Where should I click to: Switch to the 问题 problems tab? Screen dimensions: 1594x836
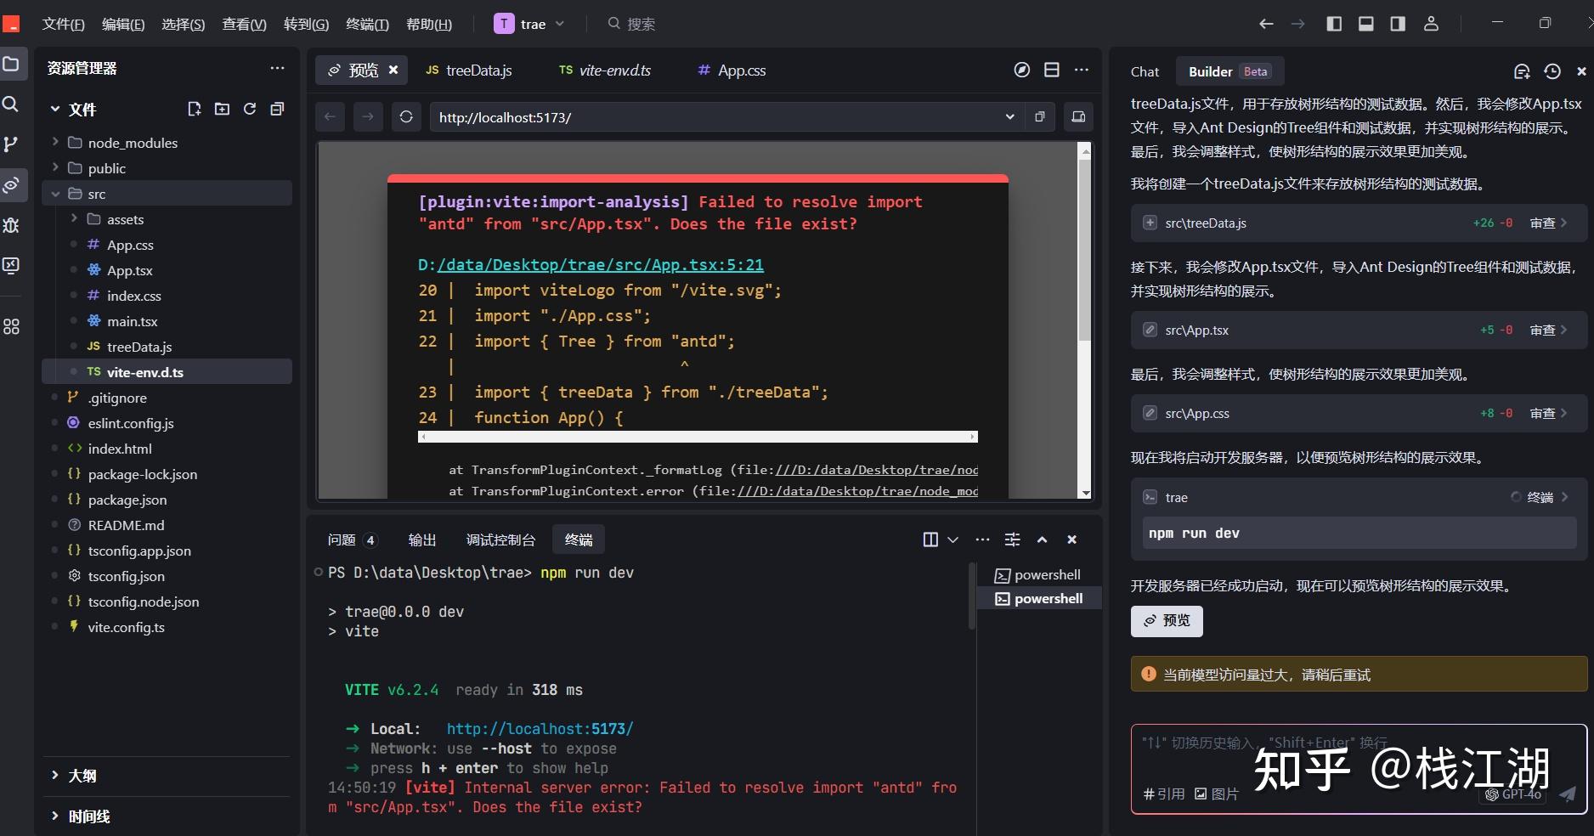click(352, 539)
